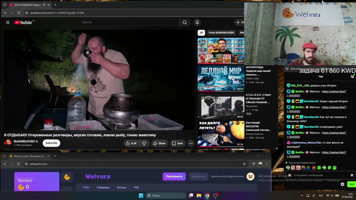The width and height of the screenshot is (356, 200).
Task: Open the media controls icon in the Welvura window toolbar
Action: point(254,164)
